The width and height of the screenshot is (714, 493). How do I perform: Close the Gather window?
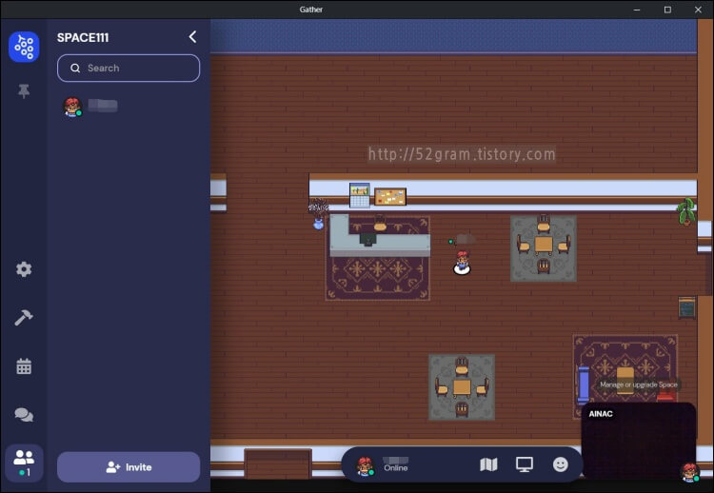pos(698,10)
